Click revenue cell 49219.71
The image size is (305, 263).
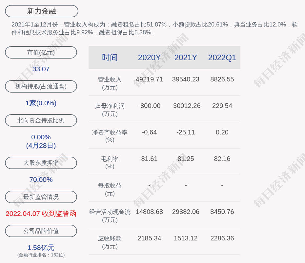(149, 79)
